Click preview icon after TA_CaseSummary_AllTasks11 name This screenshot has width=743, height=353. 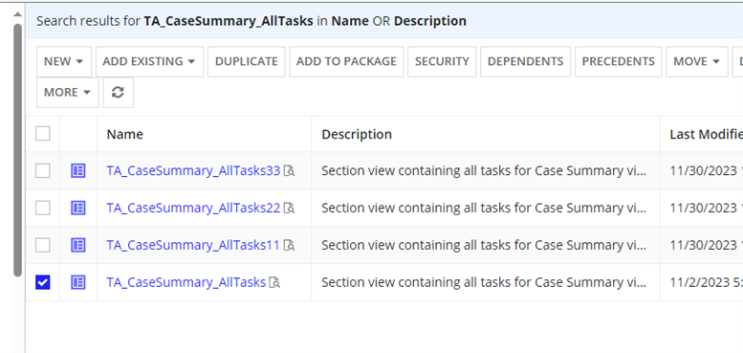(289, 245)
